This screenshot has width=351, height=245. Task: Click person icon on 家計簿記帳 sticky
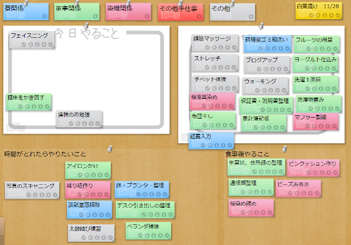pyautogui.click(x=269, y=127)
